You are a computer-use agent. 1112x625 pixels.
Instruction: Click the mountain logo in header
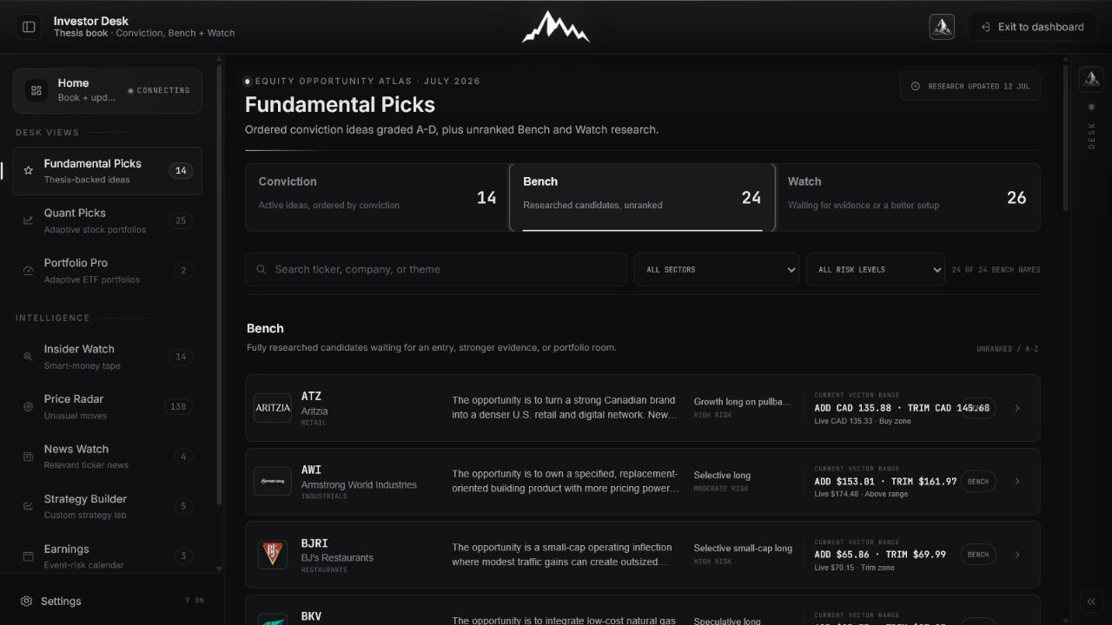(556, 27)
